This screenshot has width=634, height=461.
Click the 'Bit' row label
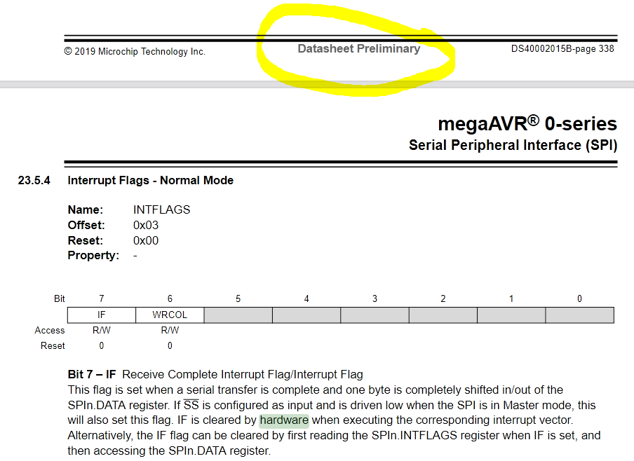point(59,298)
